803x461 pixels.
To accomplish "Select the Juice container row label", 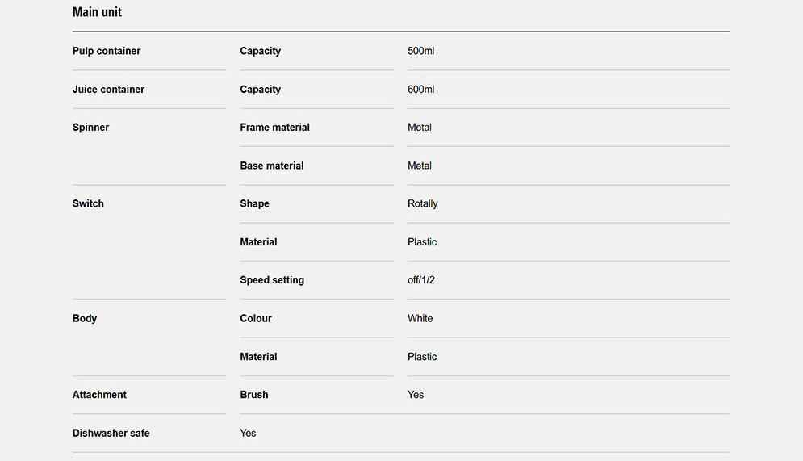I will pyautogui.click(x=108, y=90).
